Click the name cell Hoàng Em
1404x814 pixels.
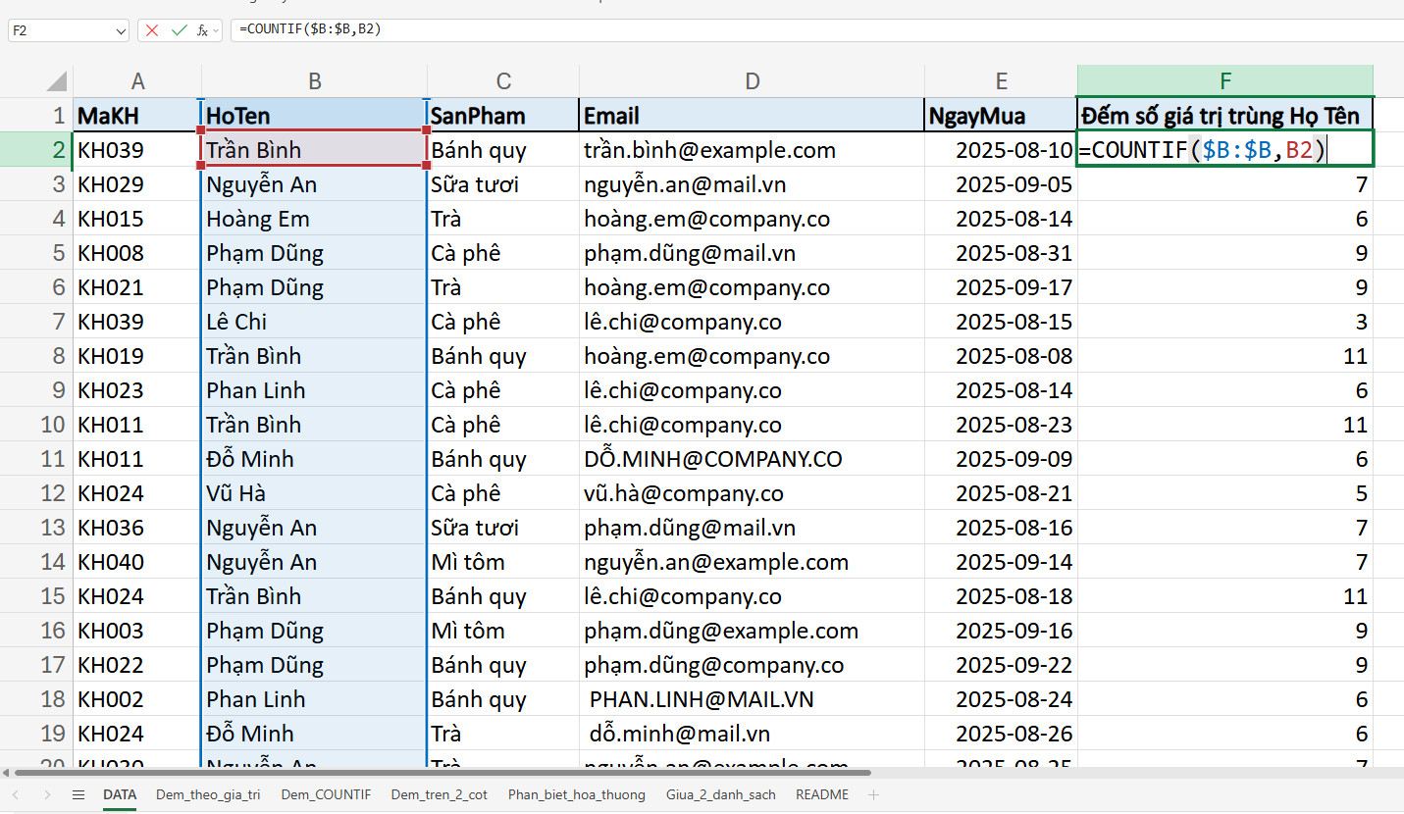(314, 219)
